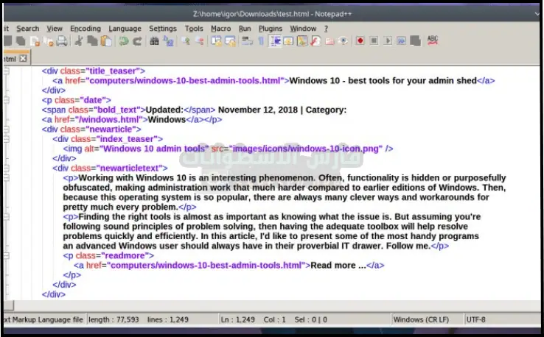Click the ABC spell check icon
Image resolution: width=544 pixels, height=337 pixels.
tap(433, 40)
